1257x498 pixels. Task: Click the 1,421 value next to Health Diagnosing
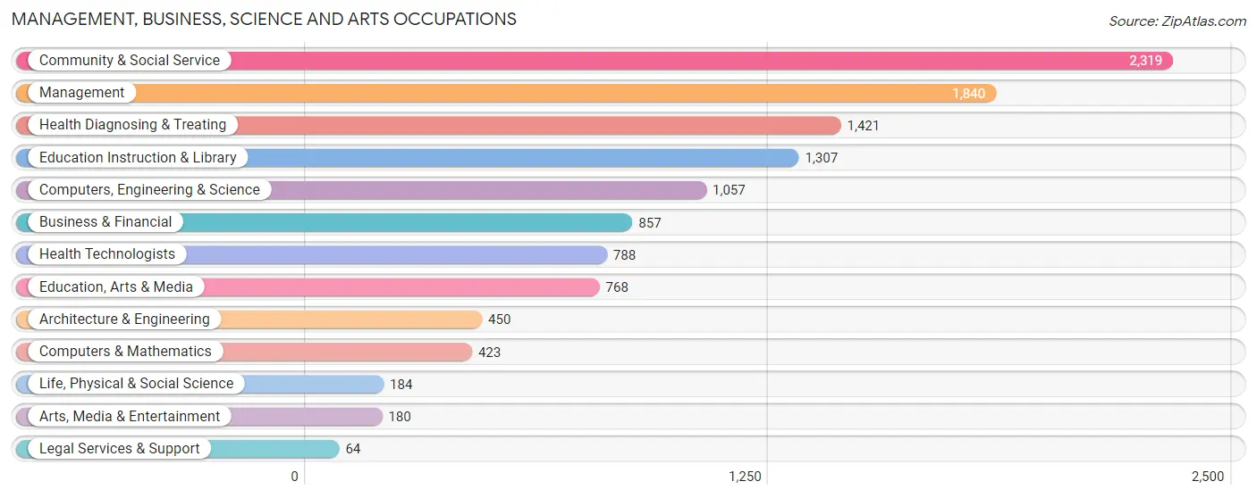(x=864, y=126)
